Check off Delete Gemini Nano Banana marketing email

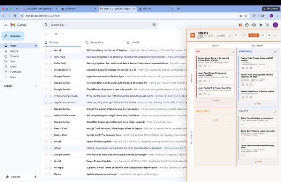point(243,155)
